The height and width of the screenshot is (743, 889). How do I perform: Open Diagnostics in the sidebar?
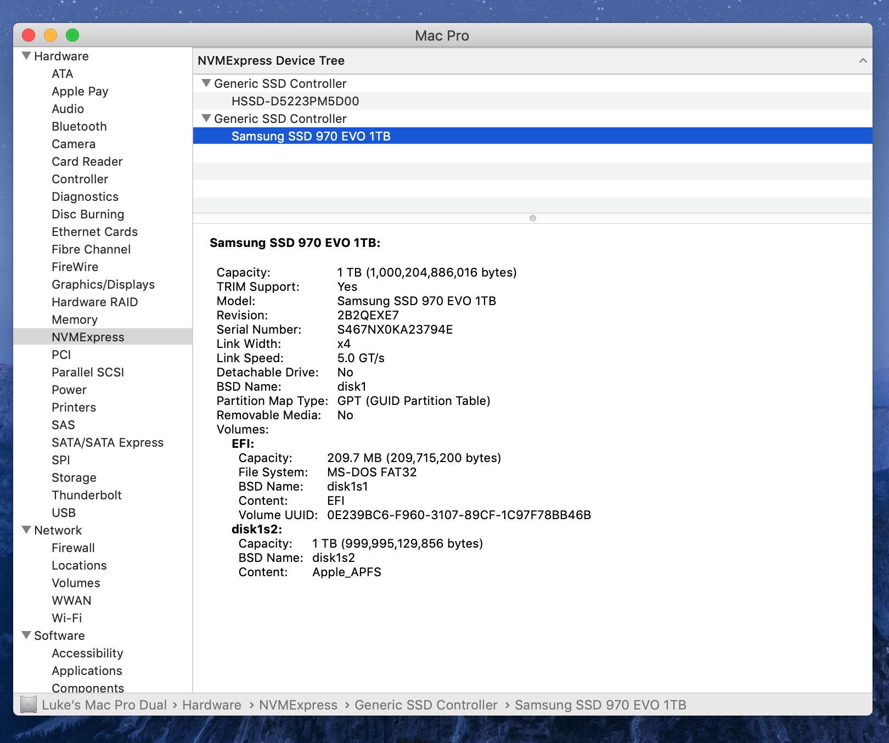point(85,196)
